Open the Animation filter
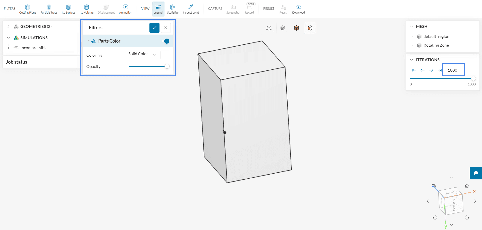 (126, 9)
